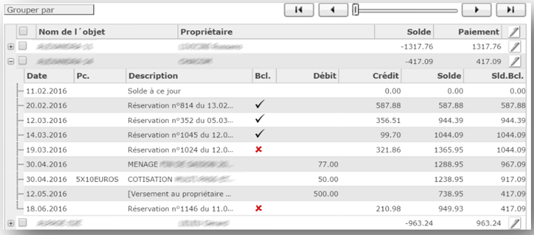The width and height of the screenshot is (534, 235).
Task: Click the pencil edit icon in header row
Action: pyautogui.click(x=515, y=32)
